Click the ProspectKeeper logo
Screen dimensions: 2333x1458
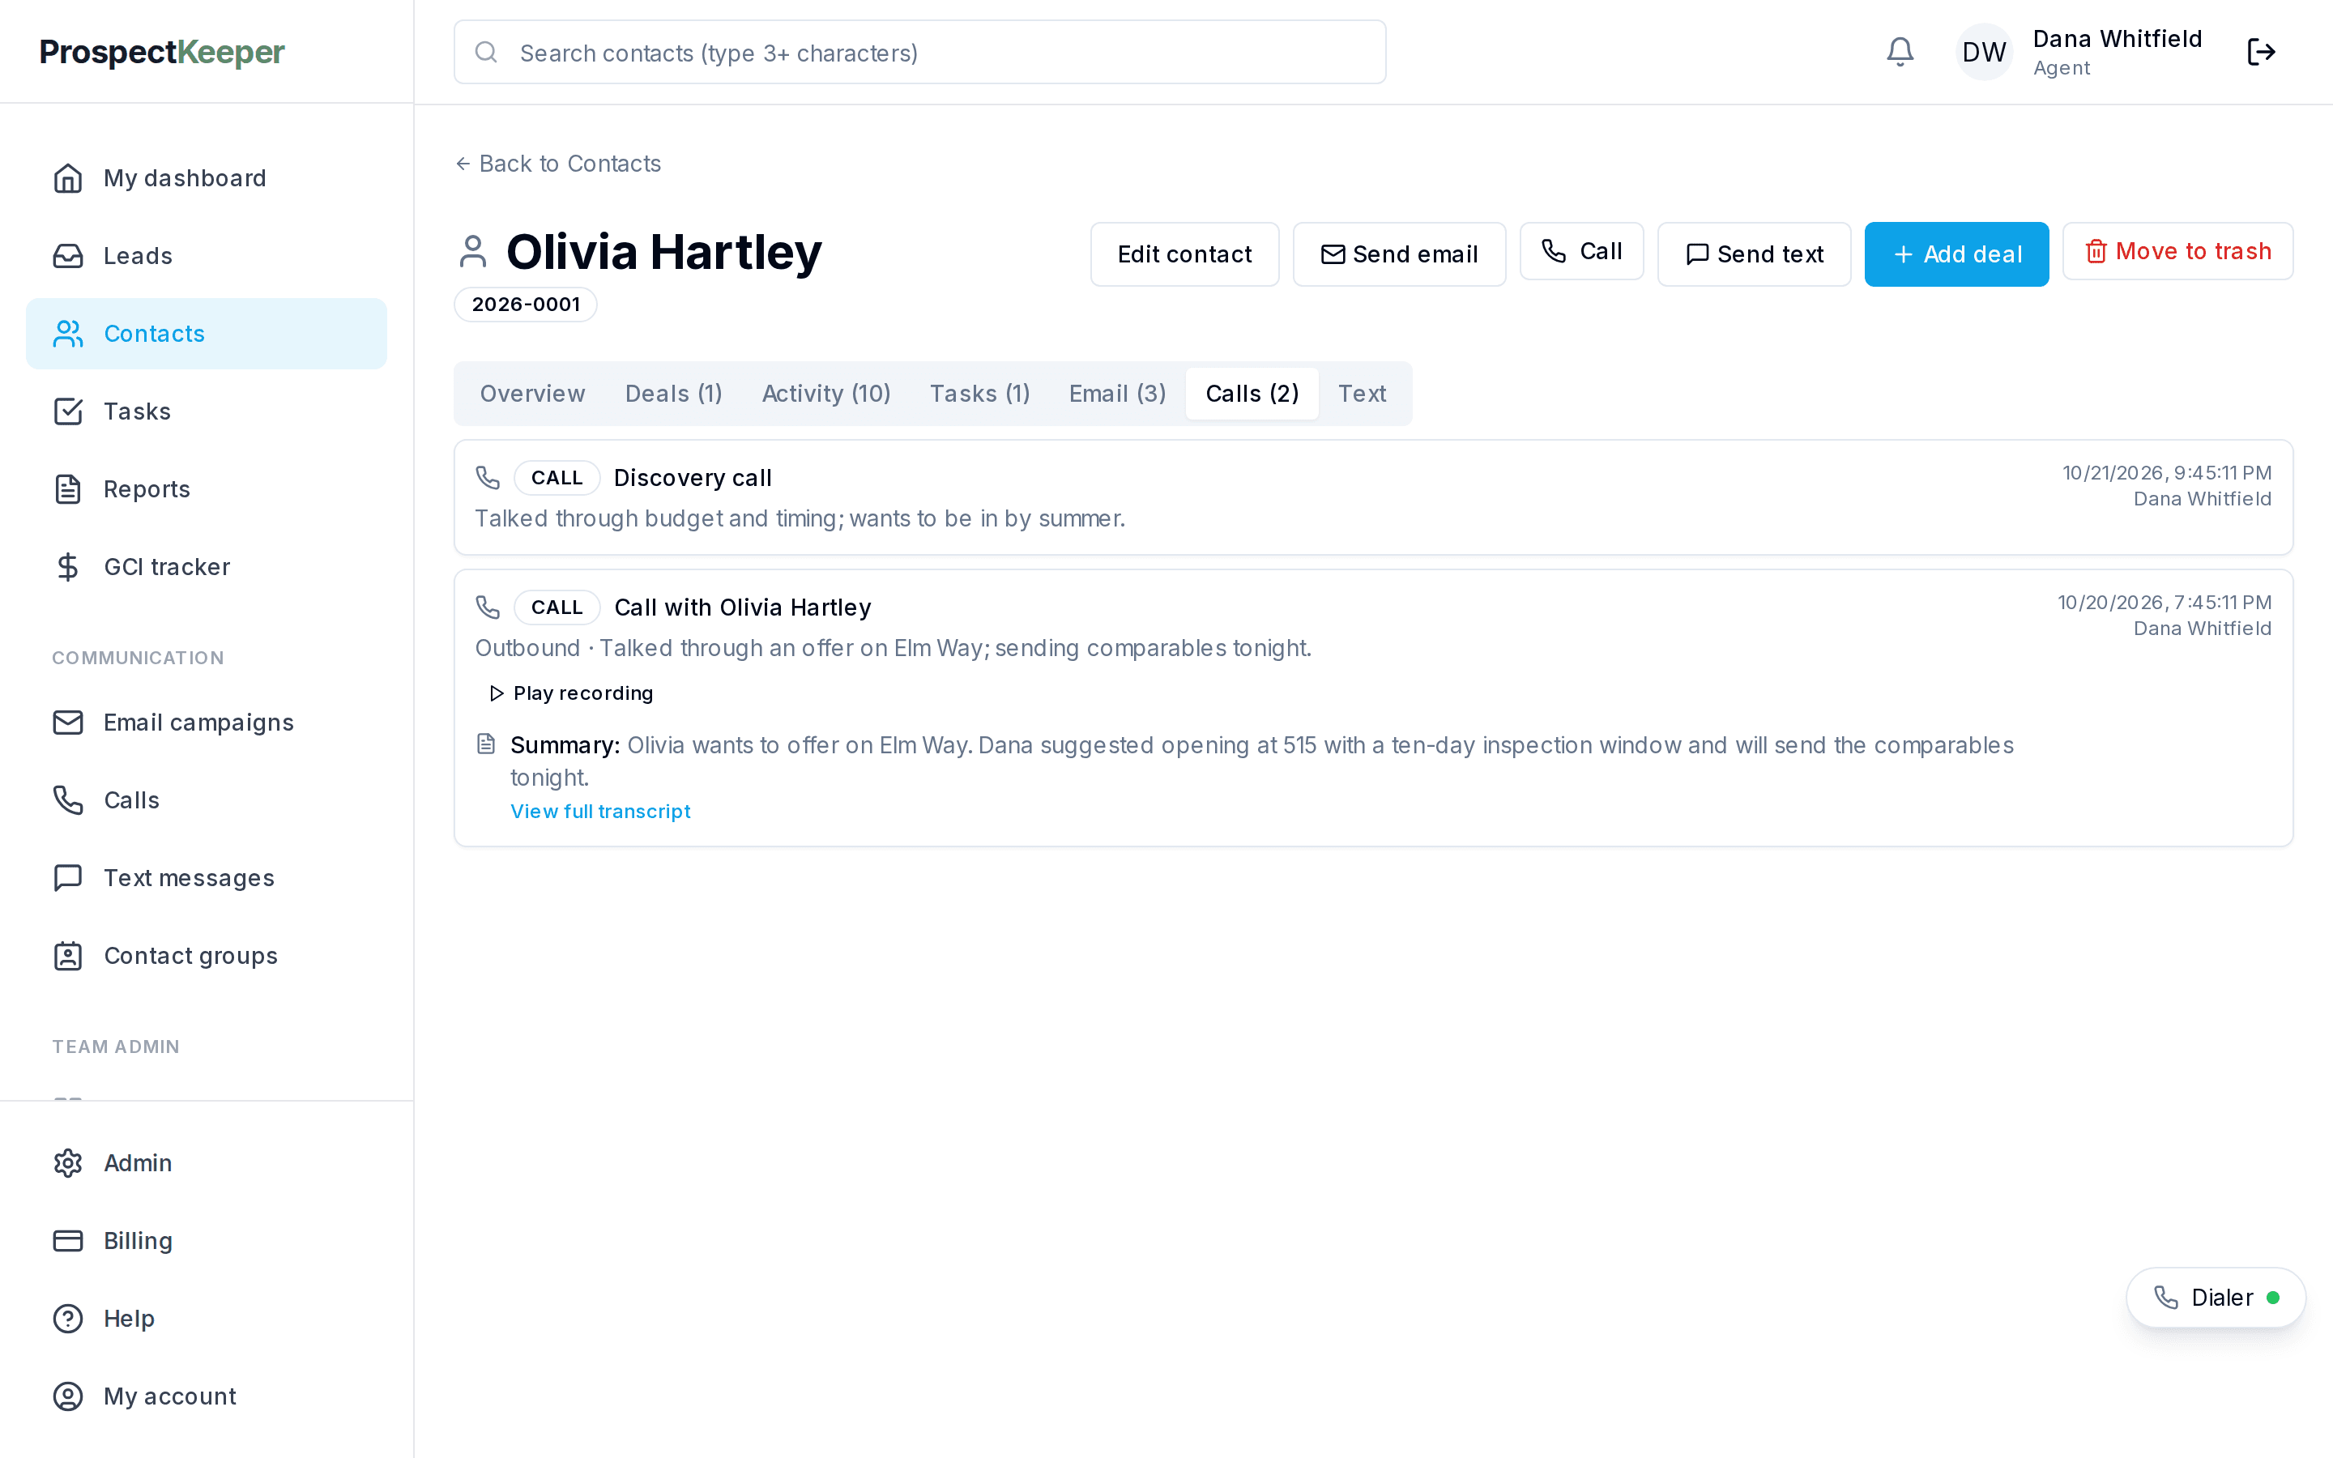(162, 52)
